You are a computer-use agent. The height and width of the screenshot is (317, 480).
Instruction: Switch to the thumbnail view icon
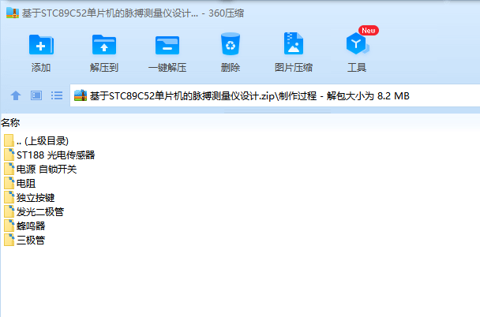pyautogui.click(x=36, y=95)
